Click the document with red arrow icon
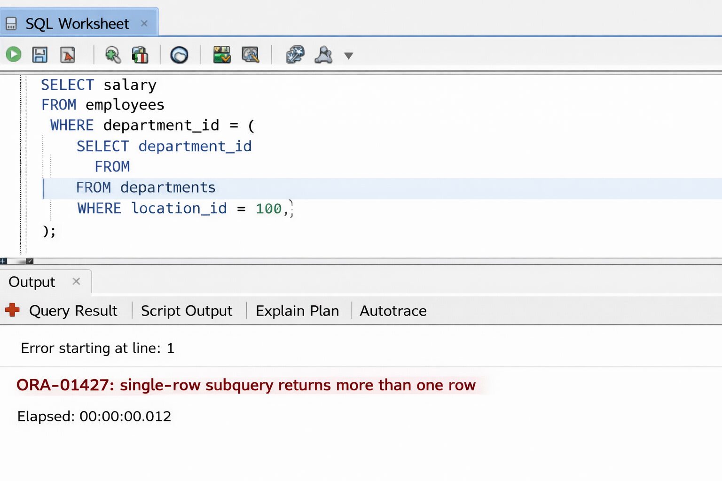 (x=68, y=55)
